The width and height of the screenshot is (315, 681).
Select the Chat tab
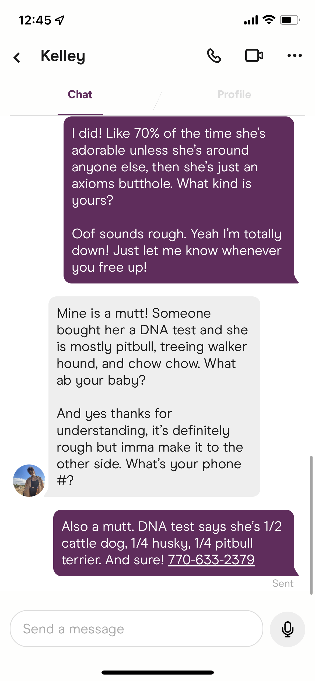(x=80, y=94)
